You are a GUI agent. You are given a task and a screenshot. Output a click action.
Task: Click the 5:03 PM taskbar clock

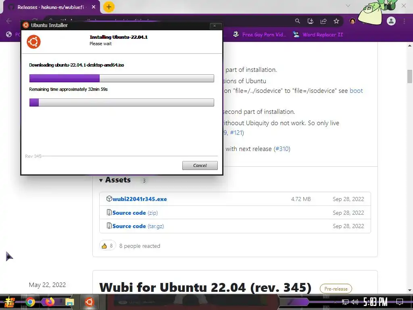coord(375,302)
